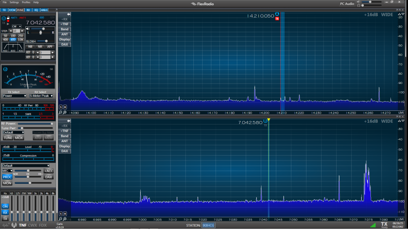Viewport: 408px width, 231px height.
Task: Click slice B flag on lower panadapter
Action: coord(265,121)
